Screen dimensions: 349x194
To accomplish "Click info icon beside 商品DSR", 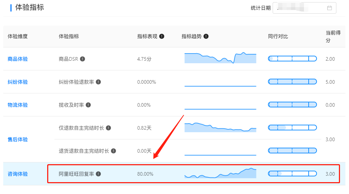I will click(x=82, y=59).
